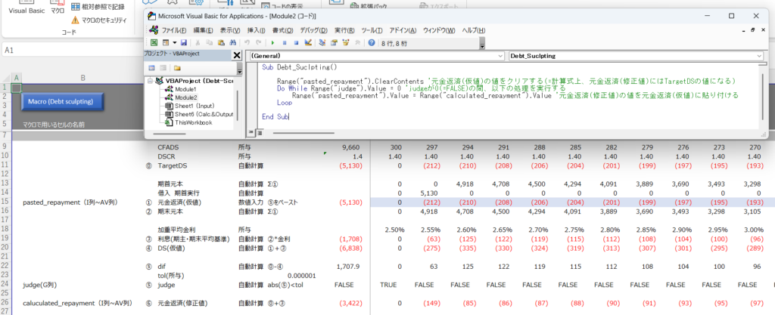This screenshot has height=315, width=775.
Task: Select column B header in Excel
Action: 83,78
